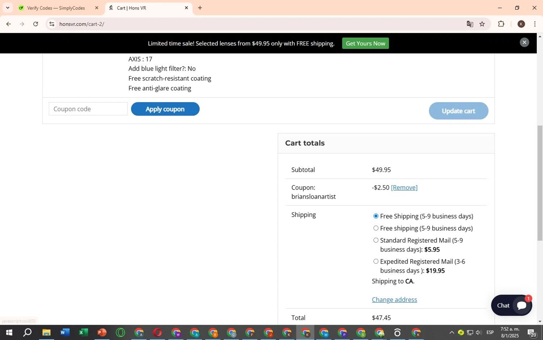Open the network tray icon

(470, 332)
